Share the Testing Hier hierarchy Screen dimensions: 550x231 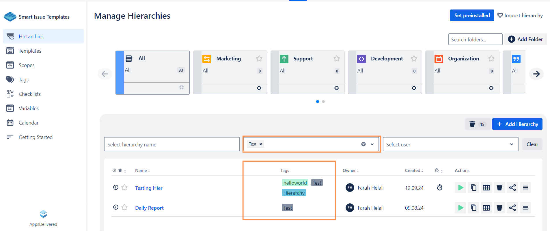pyautogui.click(x=512, y=188)
